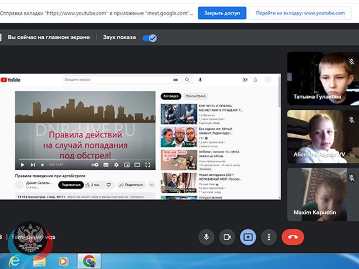Mute the YouTube player volume

pyautogui.click(x=43, y=165)
